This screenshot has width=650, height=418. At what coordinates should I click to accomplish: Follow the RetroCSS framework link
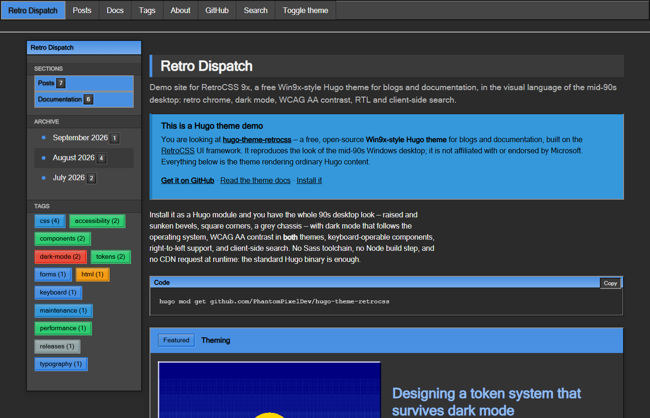tap(178, 151)
